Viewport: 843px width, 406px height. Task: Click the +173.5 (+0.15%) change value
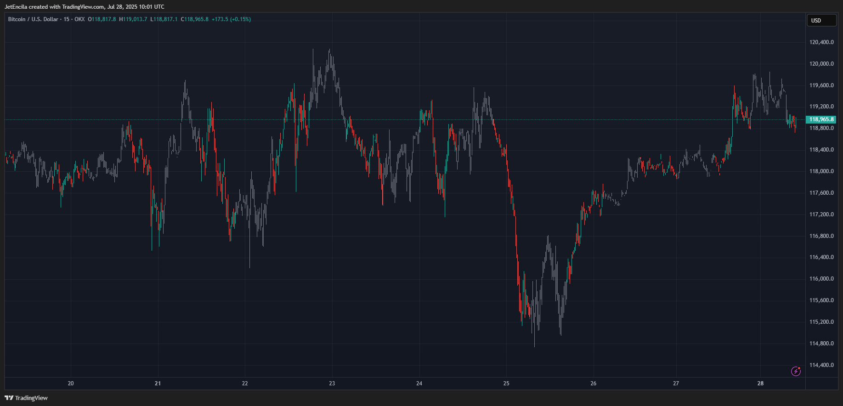coord(231,19)
